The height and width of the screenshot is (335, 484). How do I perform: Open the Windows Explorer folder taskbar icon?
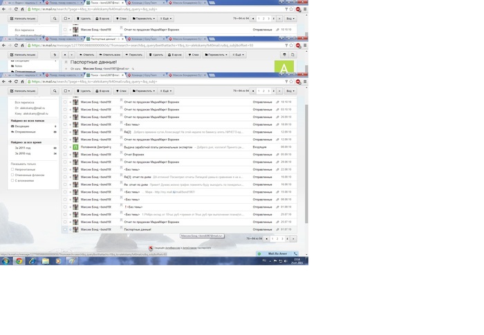[x=46, y=261]
